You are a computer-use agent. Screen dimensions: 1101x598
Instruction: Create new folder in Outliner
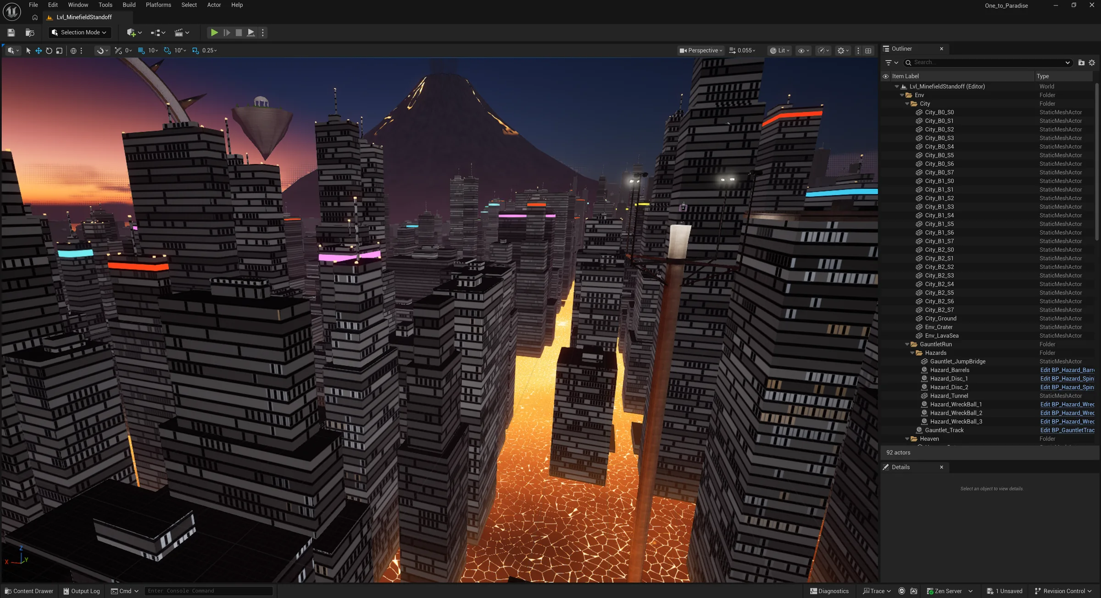pyautogui.click(x=1081, y=63)
